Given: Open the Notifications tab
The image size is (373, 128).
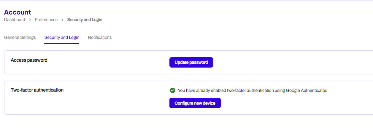Looking at the screenshot, I should coord(100,37).
